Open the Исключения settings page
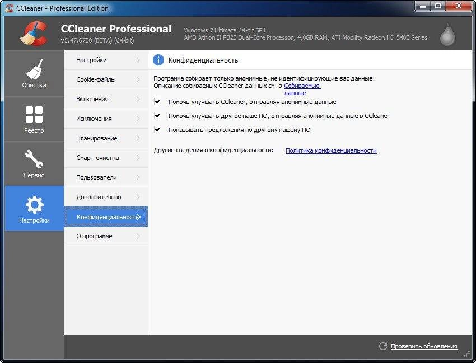This screenshot has height=363, width=476. (x=106, y=119)
